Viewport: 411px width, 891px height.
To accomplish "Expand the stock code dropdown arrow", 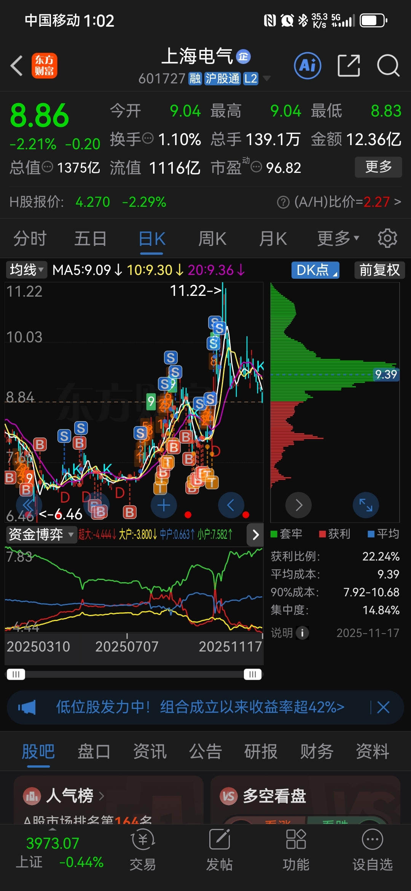I will 267,78.
